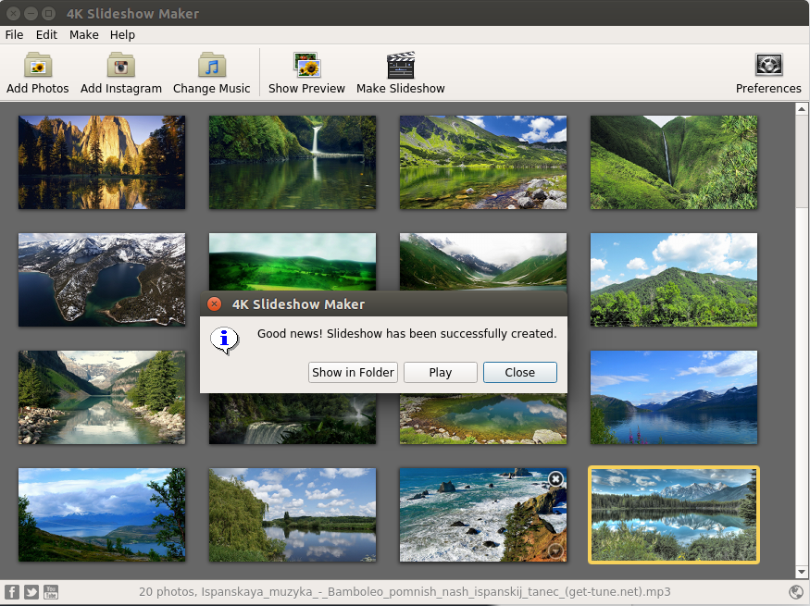The width and height of the screenshot is (810, 606).
Task: Select the blurred green meadow photo
Action: [x=293, y=262]
